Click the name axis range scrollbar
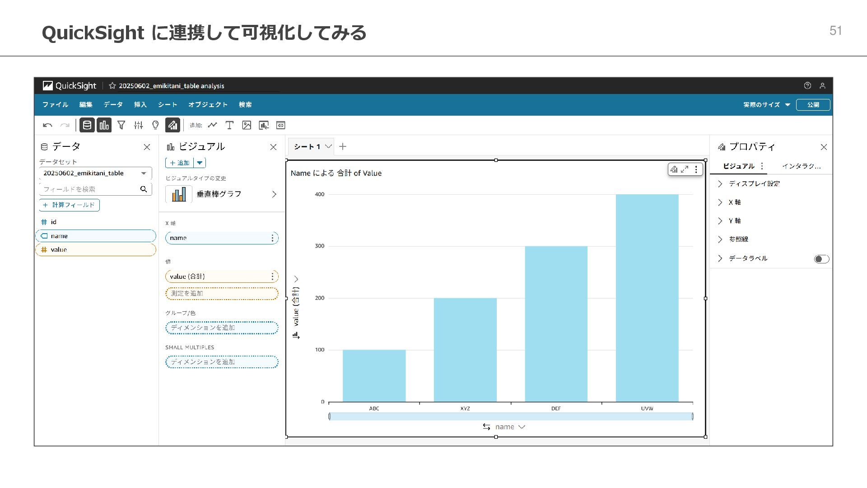This screenshot has width=867, height=488. (510, 416)
